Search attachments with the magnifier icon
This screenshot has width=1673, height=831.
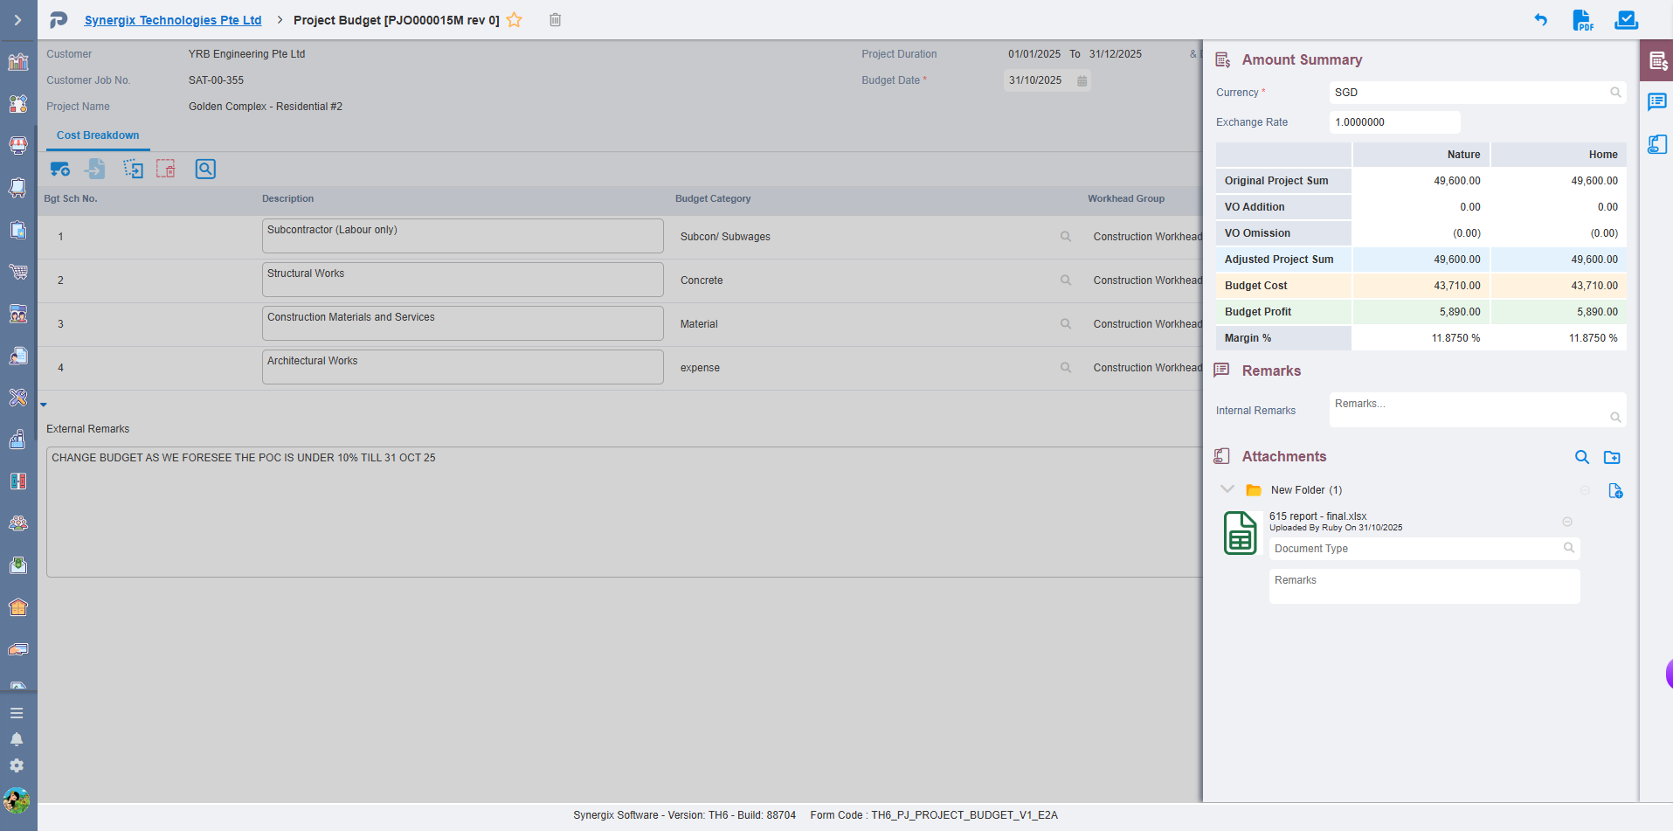pos(1582,457)
